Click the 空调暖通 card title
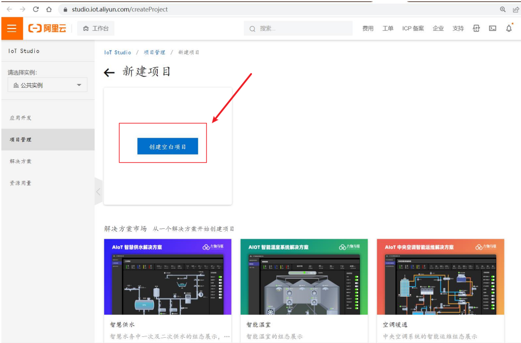 click(395, 324)
